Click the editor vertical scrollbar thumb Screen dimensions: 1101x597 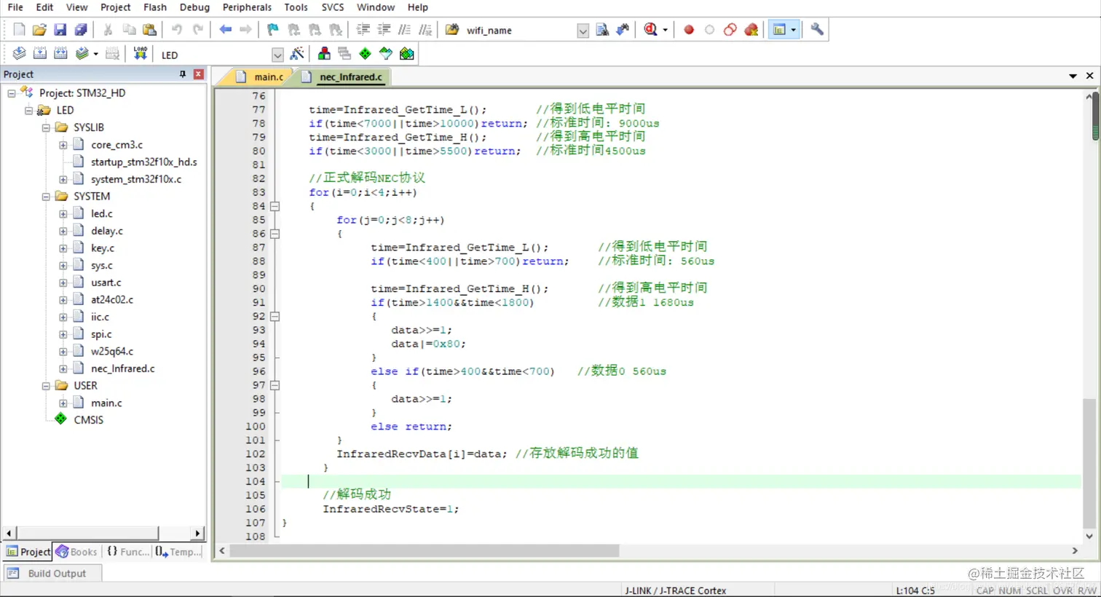(x=1094, y=116)
